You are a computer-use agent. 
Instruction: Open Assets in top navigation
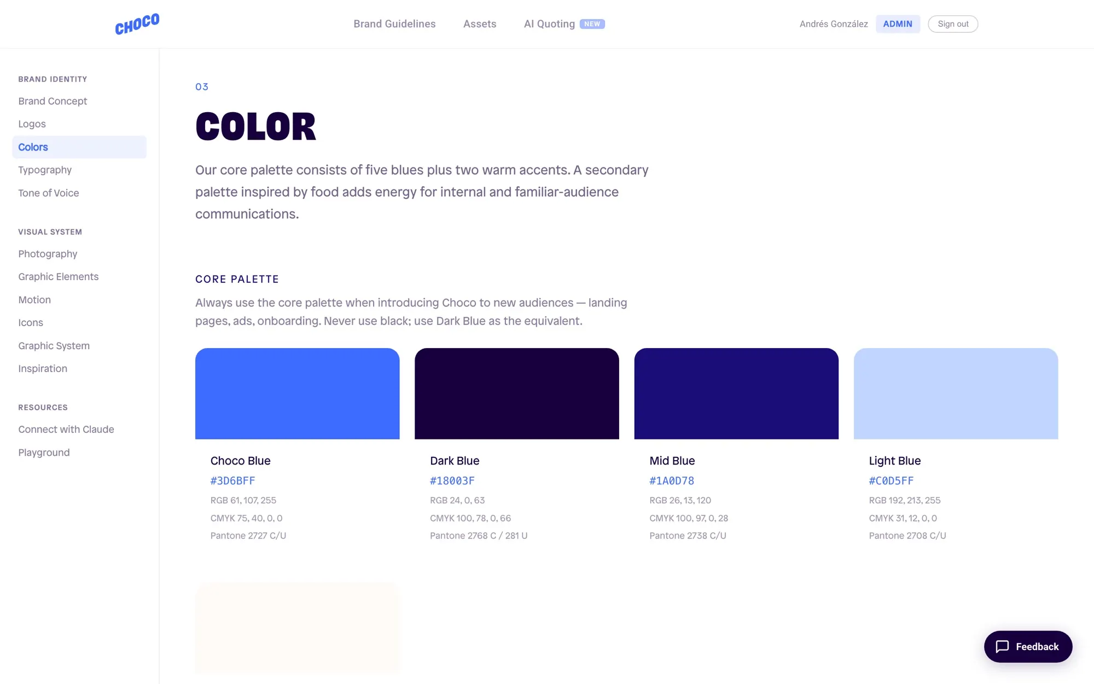click(x=480, y=24)
